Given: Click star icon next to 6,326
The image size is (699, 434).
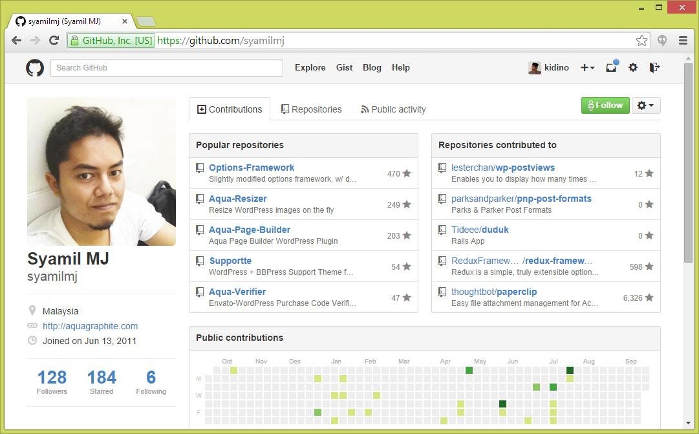Looking at the screenshot, I should (649, 298).
